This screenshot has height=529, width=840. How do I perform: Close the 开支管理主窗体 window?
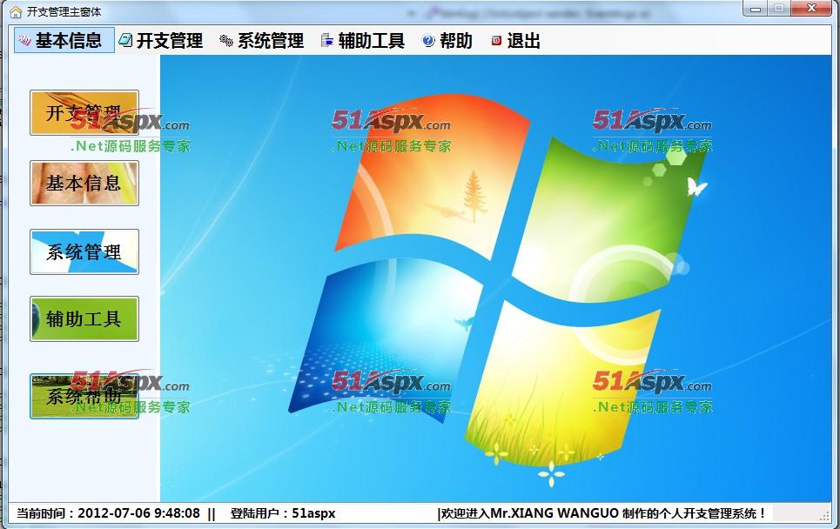[x=811, y=9]
